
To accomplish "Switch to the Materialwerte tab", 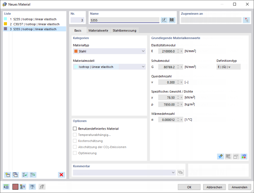I will 98,30.
